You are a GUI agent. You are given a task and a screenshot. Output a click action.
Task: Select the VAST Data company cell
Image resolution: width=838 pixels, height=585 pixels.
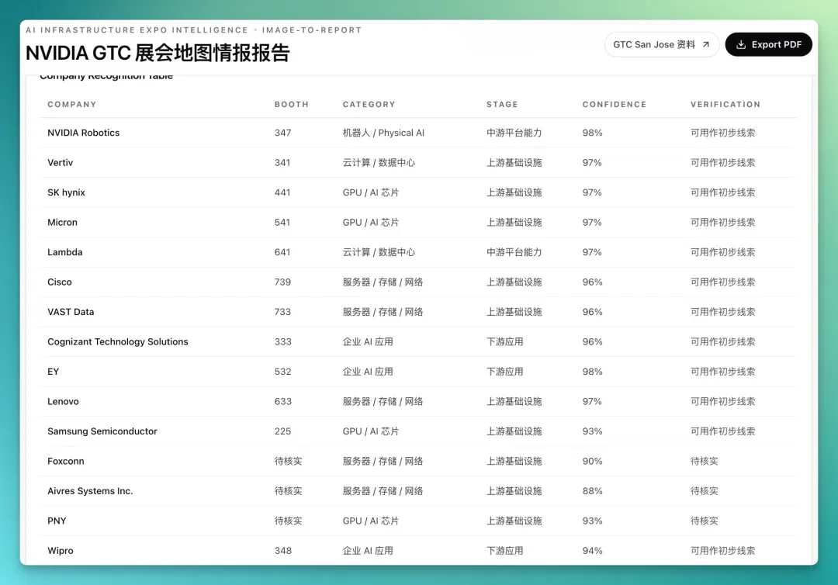pos(71,312)
